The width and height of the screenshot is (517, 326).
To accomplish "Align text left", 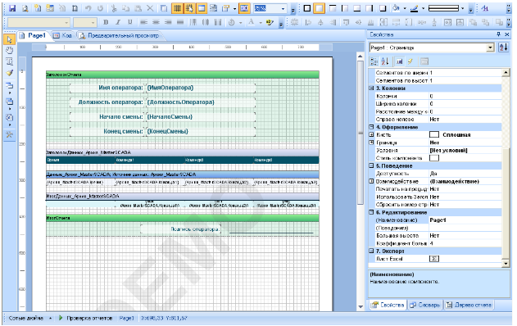I will [143, 22].
